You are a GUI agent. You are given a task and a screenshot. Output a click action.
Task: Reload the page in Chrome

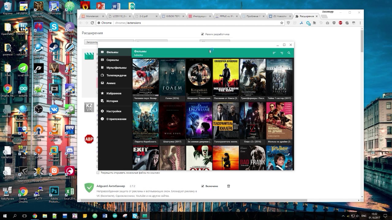tap(92, 23)
